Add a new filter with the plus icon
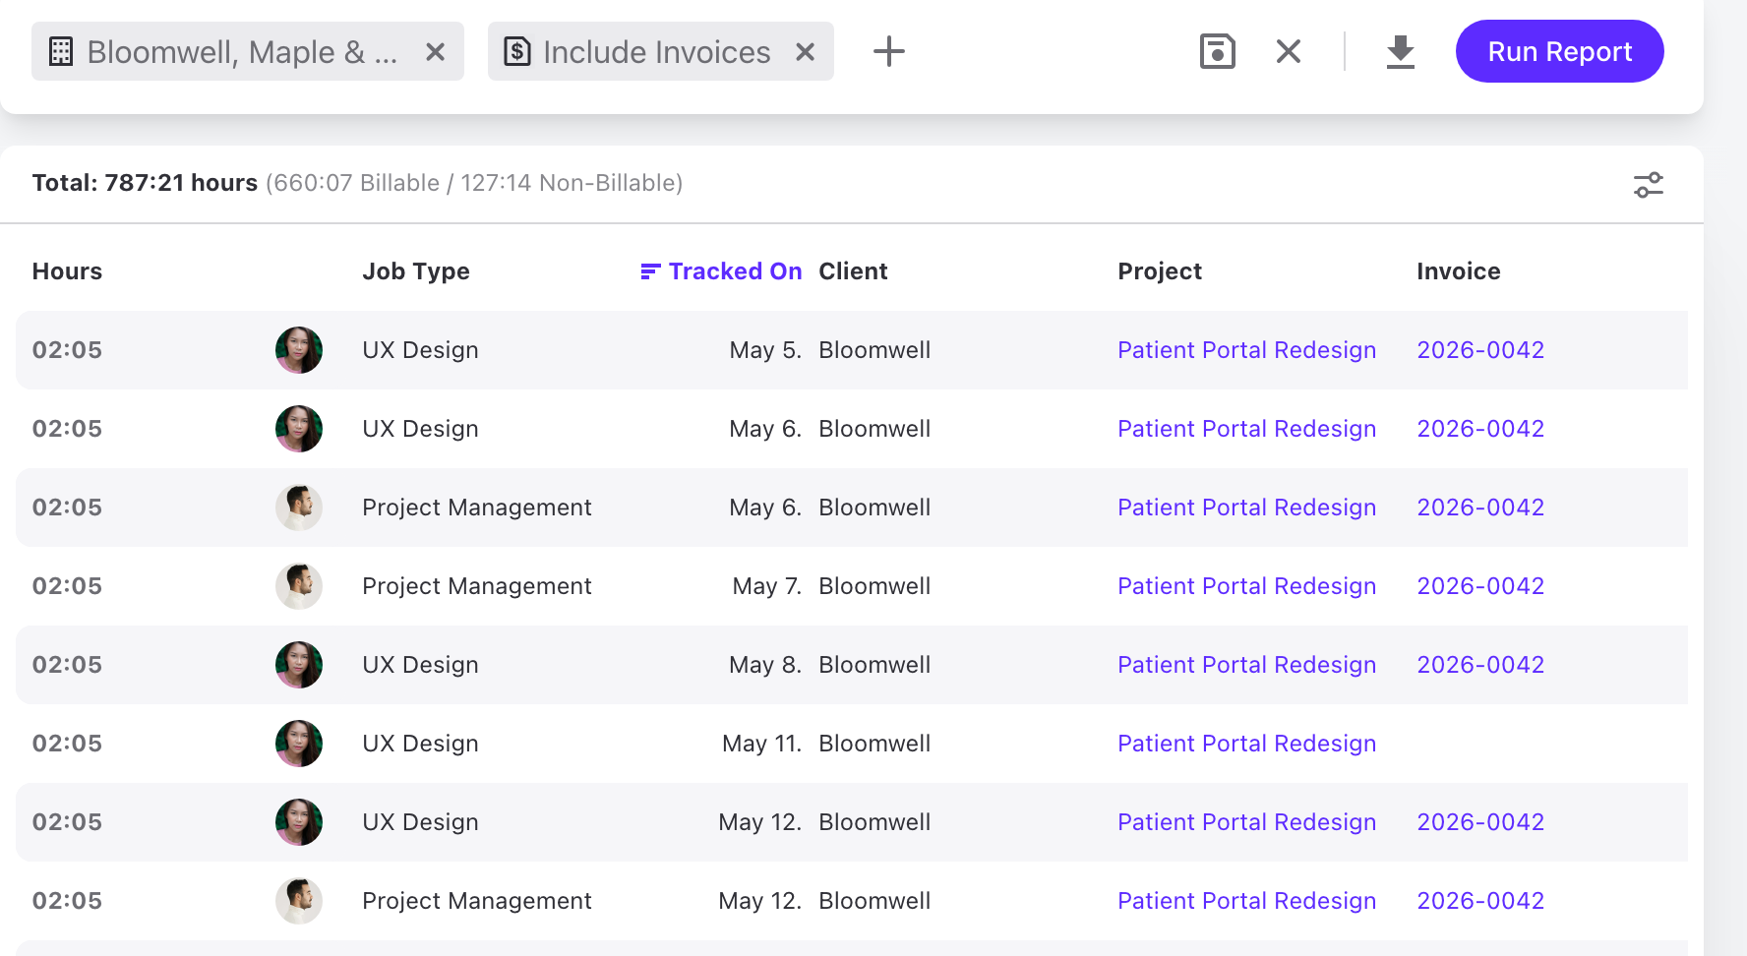The image size is (1747, 956). pyautogui.click(x=889, y=51)
